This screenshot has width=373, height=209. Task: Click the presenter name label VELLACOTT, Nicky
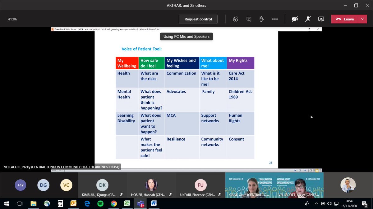62,167
